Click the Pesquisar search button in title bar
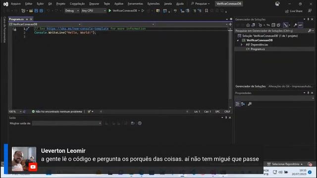317x178 pixels. point(200,3)
